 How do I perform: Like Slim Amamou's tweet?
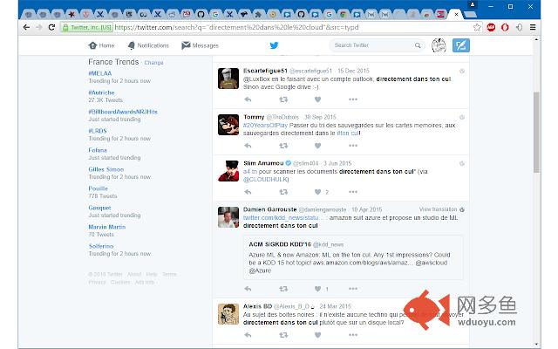click(317, 192)
